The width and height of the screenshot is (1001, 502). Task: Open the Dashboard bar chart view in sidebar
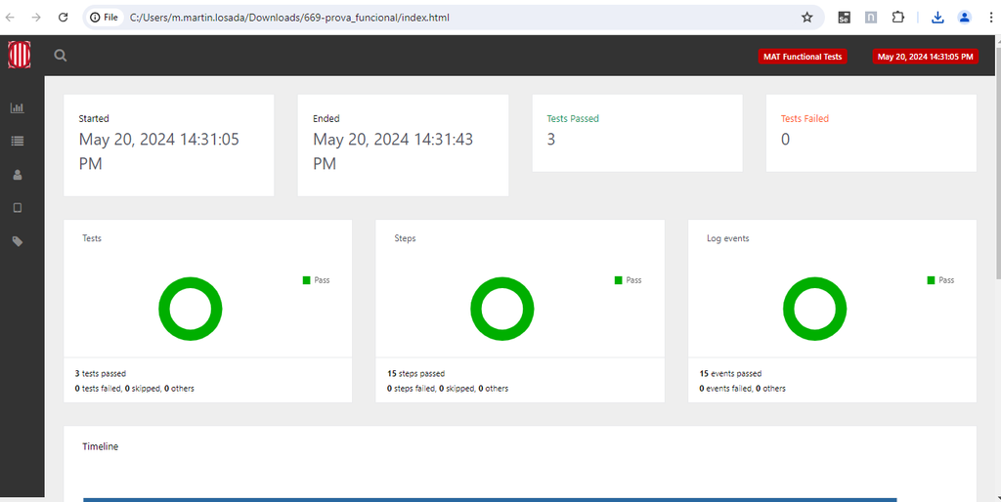tap(17, 107)
